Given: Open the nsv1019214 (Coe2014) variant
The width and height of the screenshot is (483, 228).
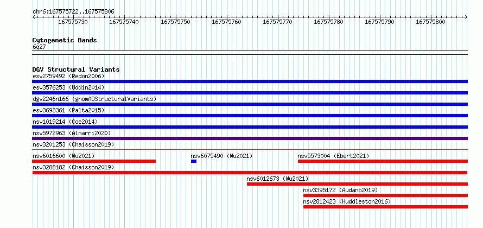Looking at the screenshot, I should point(65,122).
